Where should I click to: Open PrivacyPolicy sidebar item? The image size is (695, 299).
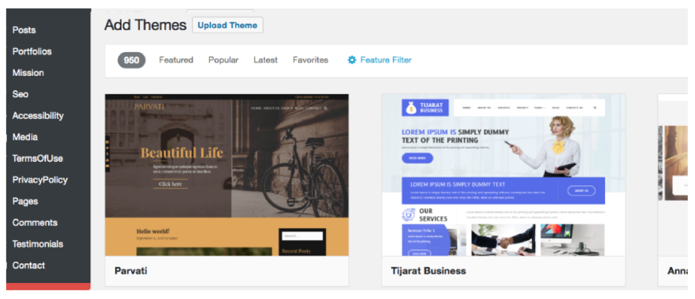(x=40, y=179)
